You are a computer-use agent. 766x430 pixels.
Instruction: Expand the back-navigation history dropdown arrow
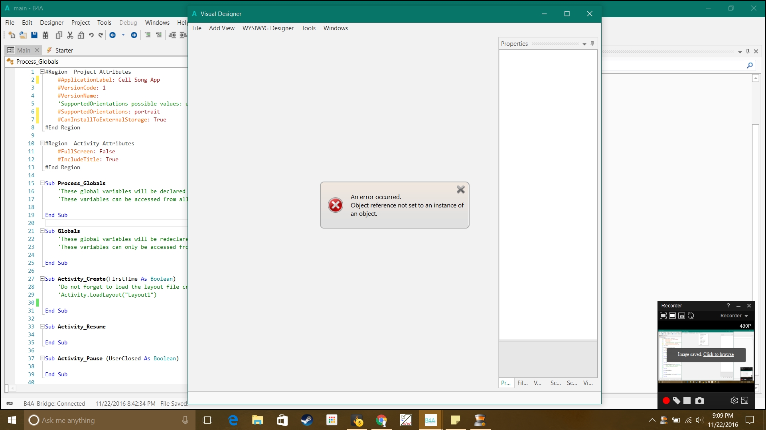click(123, 35)
